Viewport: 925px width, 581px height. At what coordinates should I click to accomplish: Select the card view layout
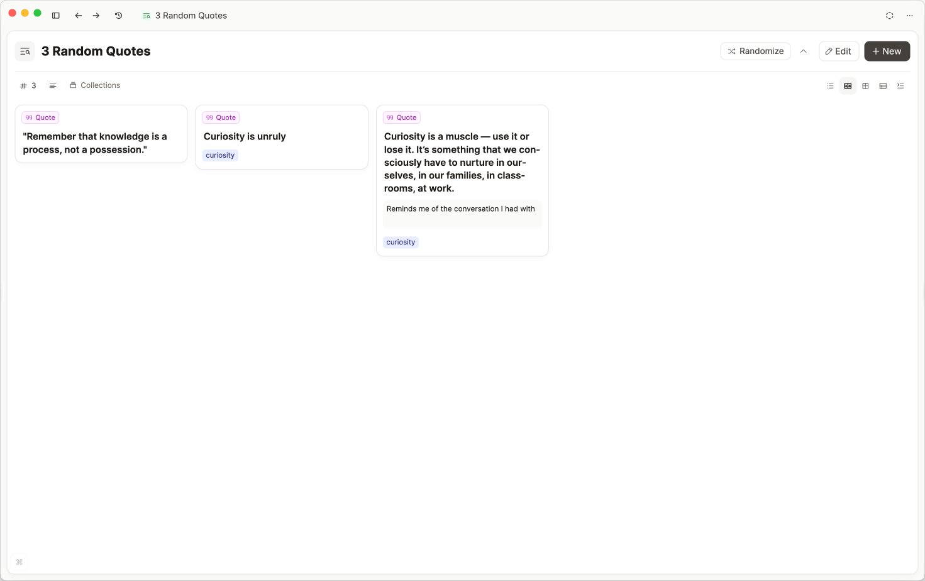pyautogui.click(x=848, y=86)
